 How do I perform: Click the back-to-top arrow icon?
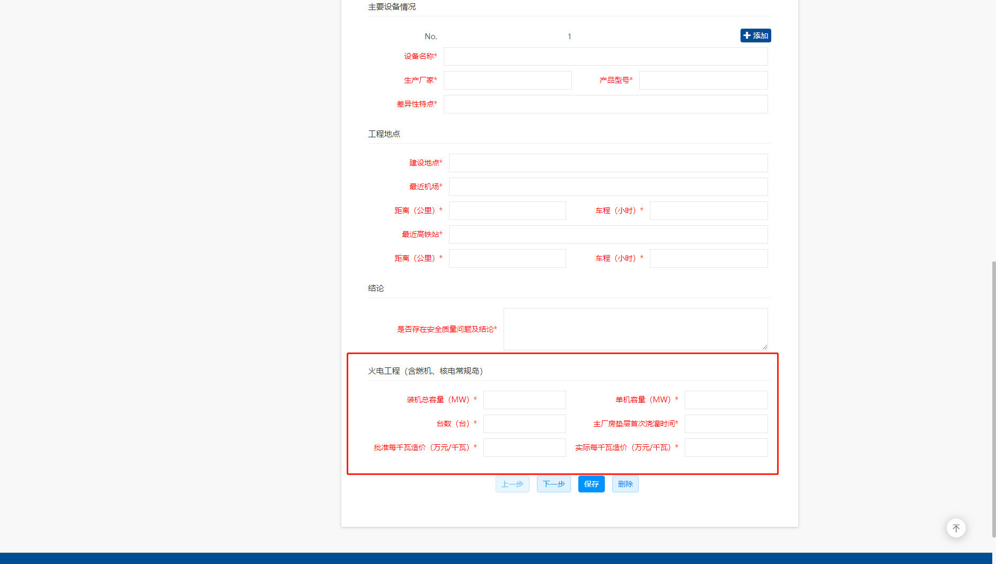pos(956,528)
